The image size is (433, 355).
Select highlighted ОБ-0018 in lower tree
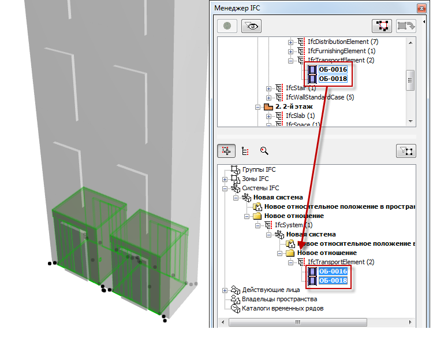coord(333,280)
